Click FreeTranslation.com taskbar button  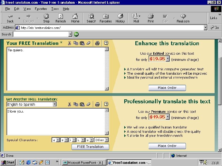pos(129,163)
